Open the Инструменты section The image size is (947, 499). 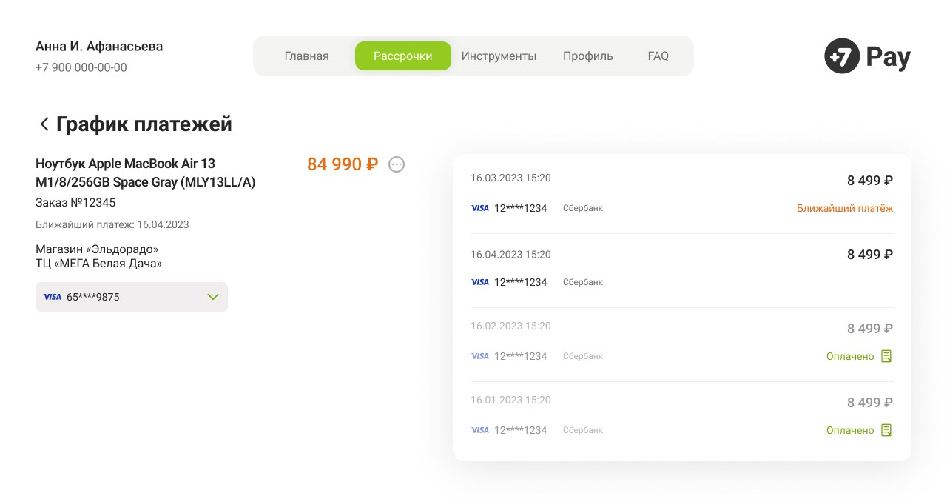(x=499, y=56)
